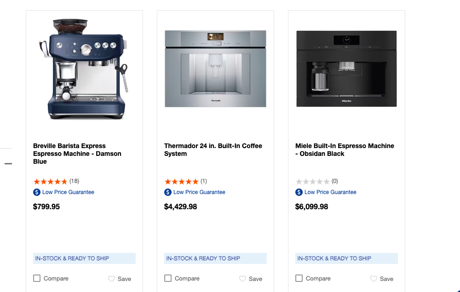
Task: Open the Miele Built-In Espresso Machine title link
Action: coord(345,149)
